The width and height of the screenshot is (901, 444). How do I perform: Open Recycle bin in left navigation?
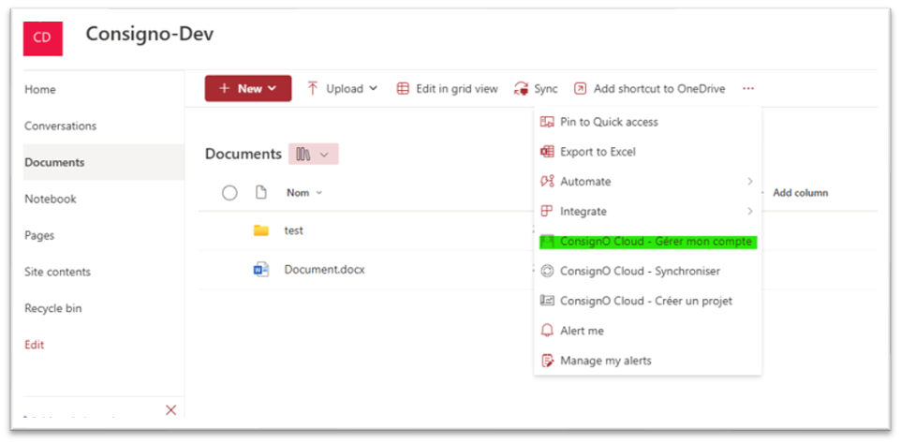pyautogui.click(x=52, y=308)
